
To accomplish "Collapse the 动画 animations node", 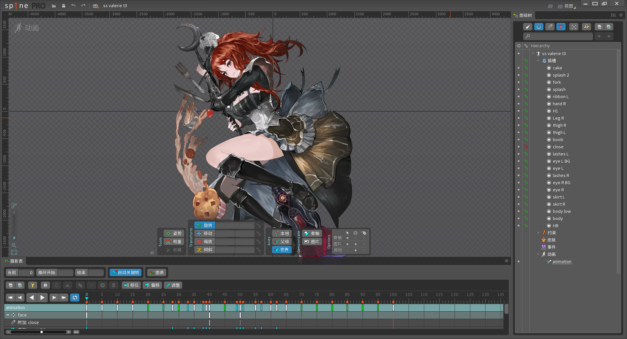I will point(538,254).
